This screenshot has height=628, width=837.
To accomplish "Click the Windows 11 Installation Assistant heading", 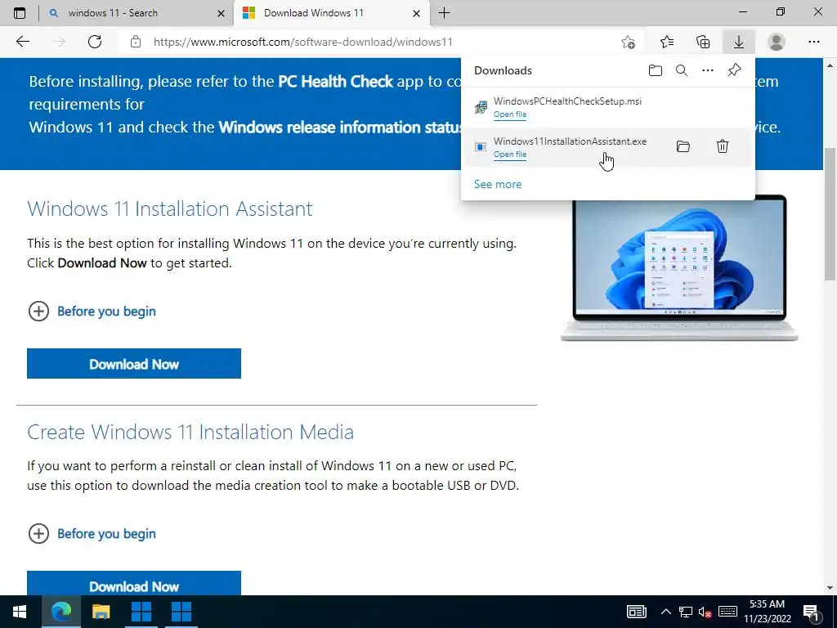I will pos(170,209).
